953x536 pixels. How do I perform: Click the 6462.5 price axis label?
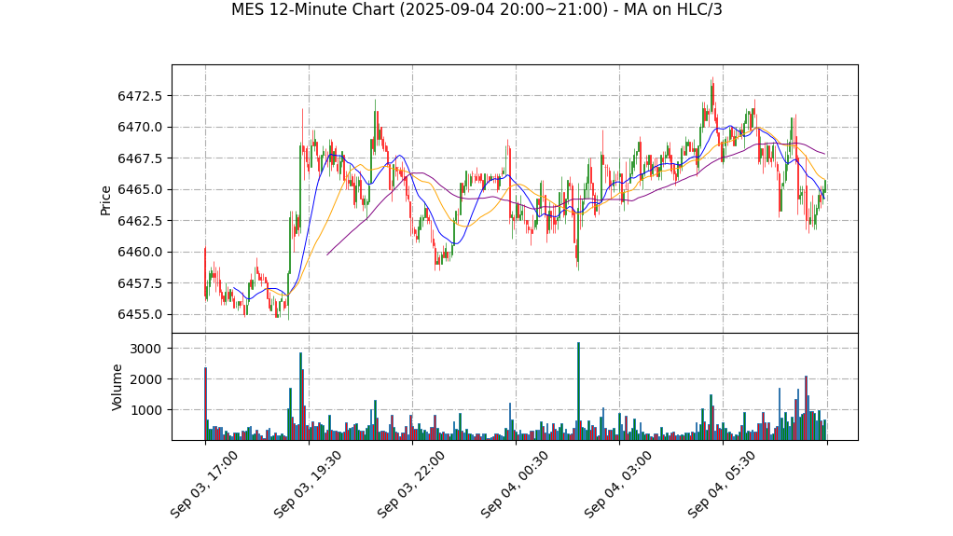(x=140, y=221)
